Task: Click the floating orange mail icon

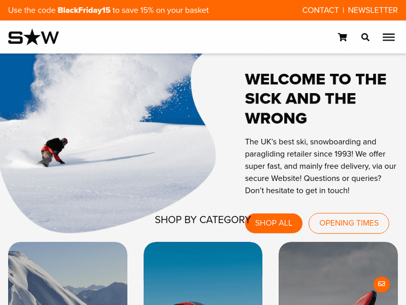Action: 382,284
